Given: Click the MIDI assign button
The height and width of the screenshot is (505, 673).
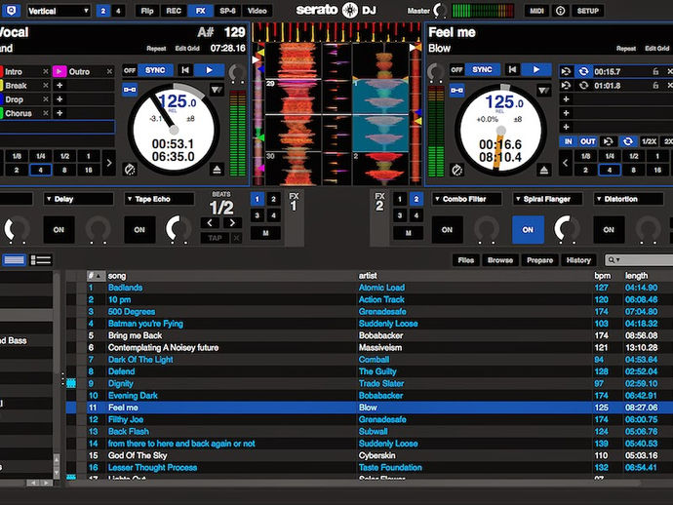Looking at the screenshot, I should [x=537, y=11].
